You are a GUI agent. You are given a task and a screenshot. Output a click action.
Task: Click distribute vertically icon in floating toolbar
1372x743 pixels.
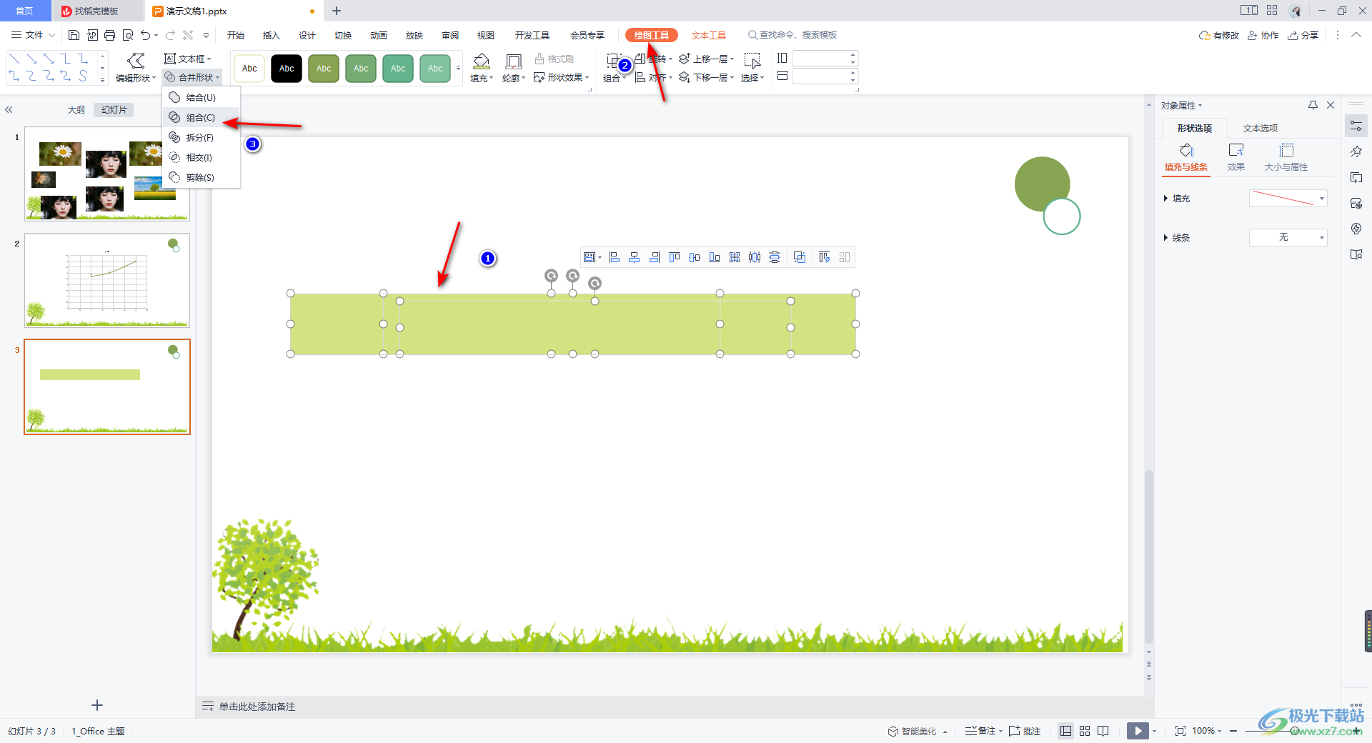775,257
